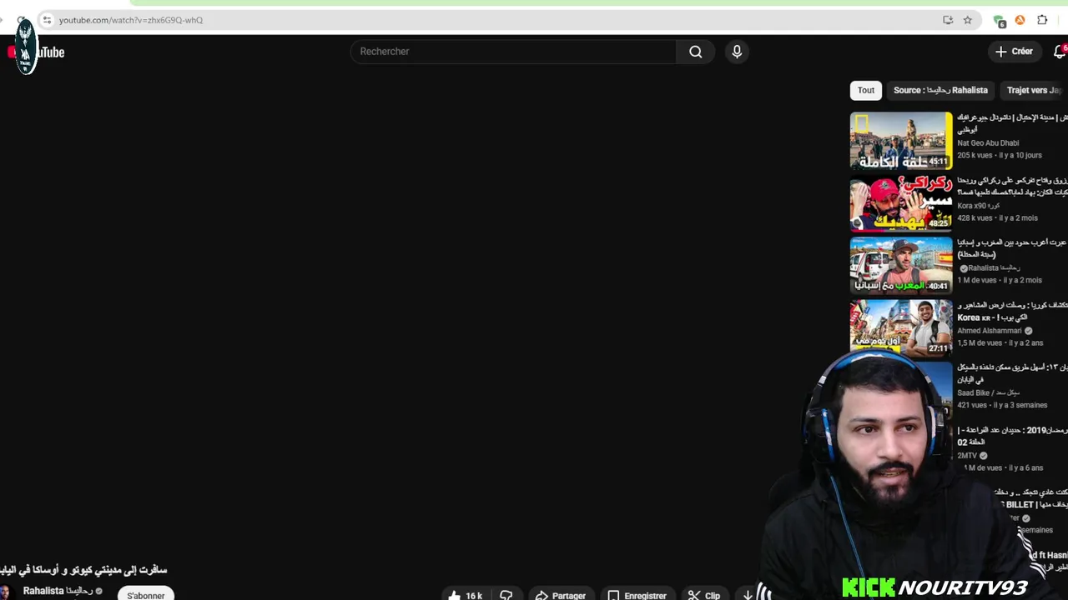1068x600 pixels.
Task: Open the Korea video title text
Action: [x=1012, y=311]
